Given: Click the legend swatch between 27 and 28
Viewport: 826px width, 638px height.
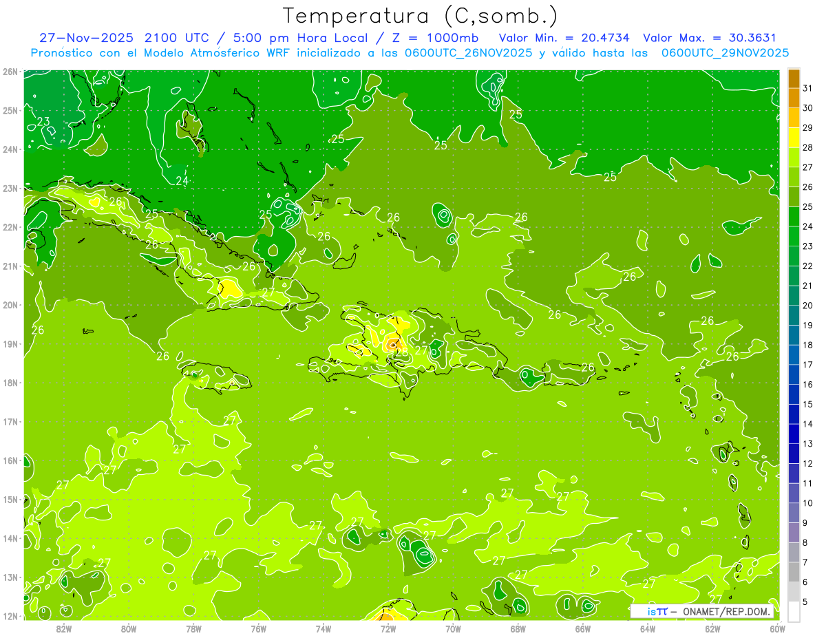Looking at the screenshot, I should 794,157.
